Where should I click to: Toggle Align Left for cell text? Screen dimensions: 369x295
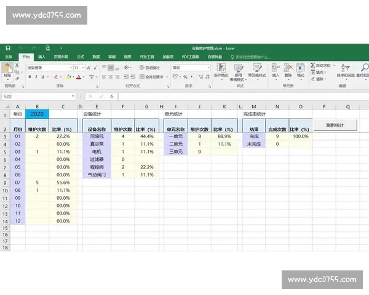point(104,77)
